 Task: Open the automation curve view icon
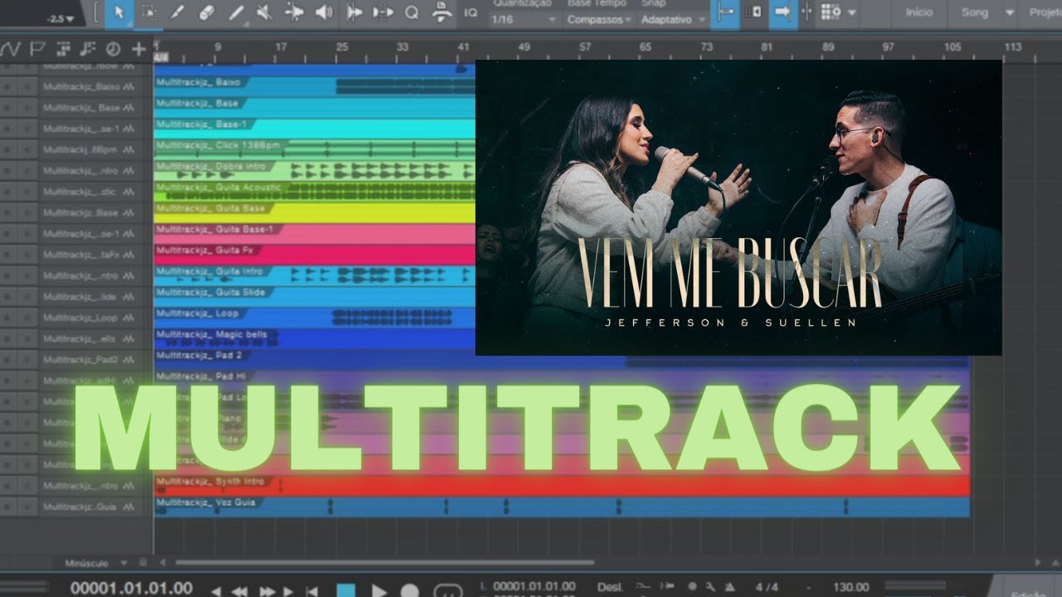(x=11, y=49)
